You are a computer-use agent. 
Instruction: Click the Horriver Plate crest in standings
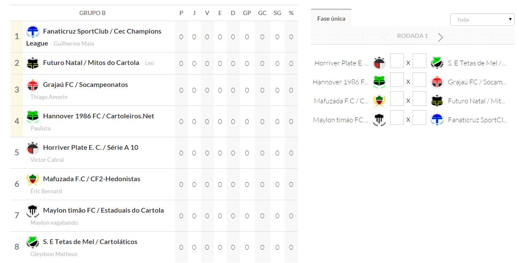coord(33,148)
